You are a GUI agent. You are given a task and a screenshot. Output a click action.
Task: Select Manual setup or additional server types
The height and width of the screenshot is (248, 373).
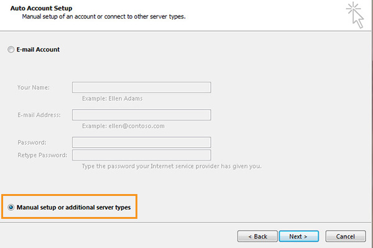point(11,207)
